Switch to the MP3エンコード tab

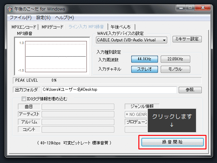(24, 27)
